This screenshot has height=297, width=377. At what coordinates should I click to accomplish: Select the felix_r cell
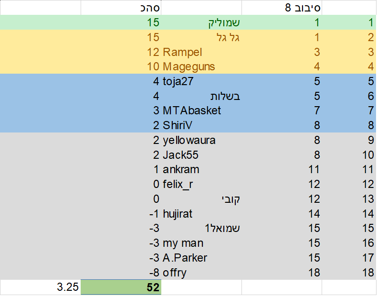[x=201, y=184]
